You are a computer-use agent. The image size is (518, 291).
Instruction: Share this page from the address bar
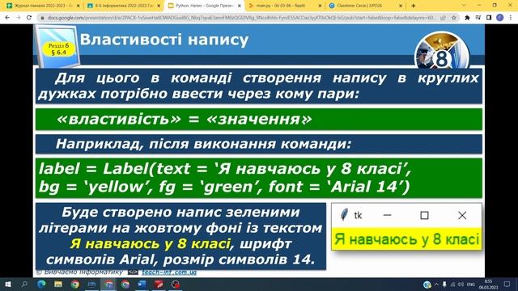coord(443,18)
